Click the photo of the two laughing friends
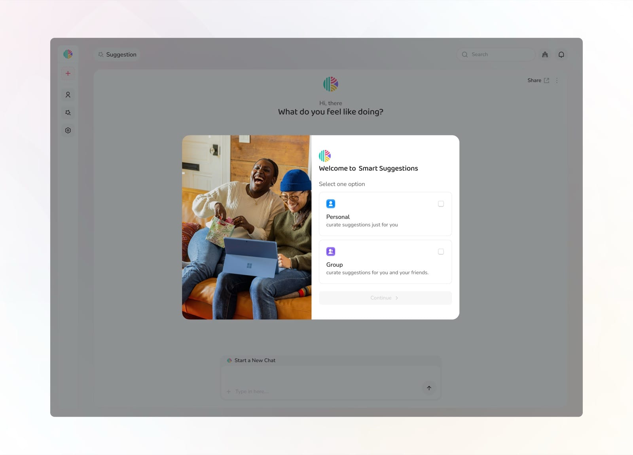Screen dimensions: 633x455 pyautogui.click(x=247, y=227)
